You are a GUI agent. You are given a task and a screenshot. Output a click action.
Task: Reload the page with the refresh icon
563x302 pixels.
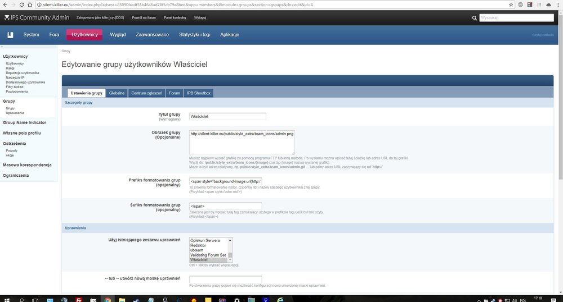point(21,4)
